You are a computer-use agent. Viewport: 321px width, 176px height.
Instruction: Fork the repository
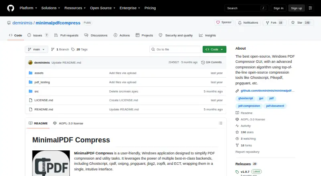coord(274,23)
